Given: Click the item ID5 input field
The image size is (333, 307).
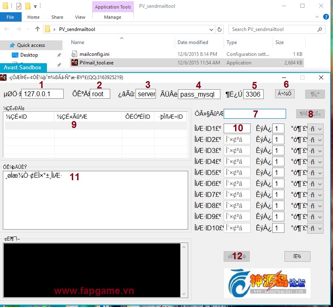Looking at the screenshot, I should [x=237, y=172].
